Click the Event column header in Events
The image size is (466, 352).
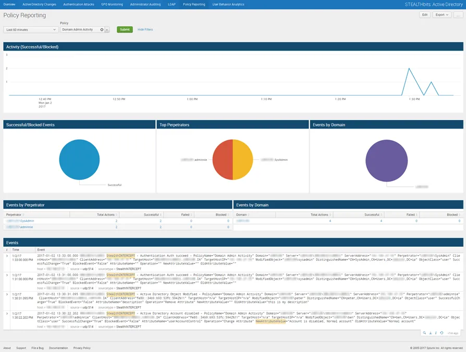[41, 250]
